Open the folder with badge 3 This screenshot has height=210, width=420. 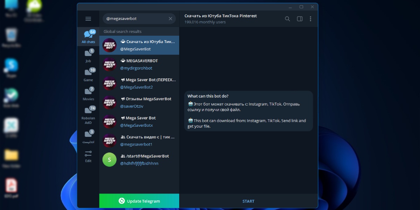88,137
